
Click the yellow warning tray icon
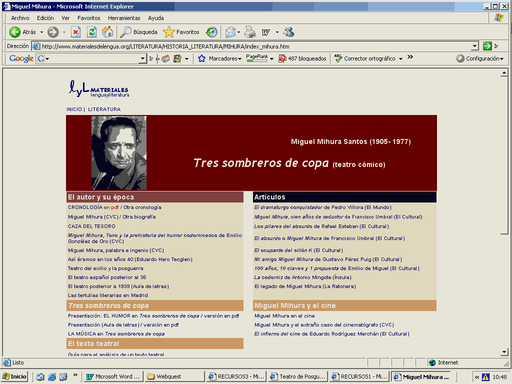[x=485, y=377]
